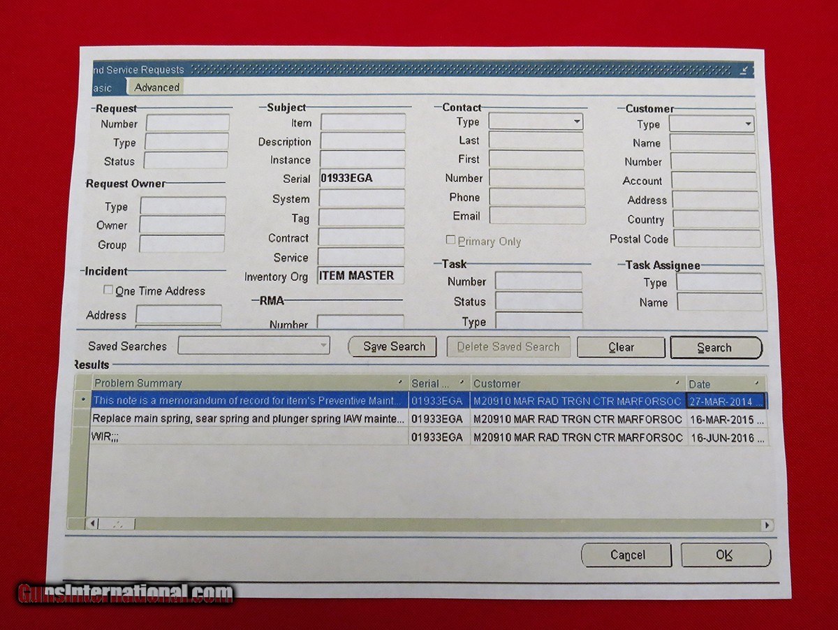Click the Customer Country input field

716,219
